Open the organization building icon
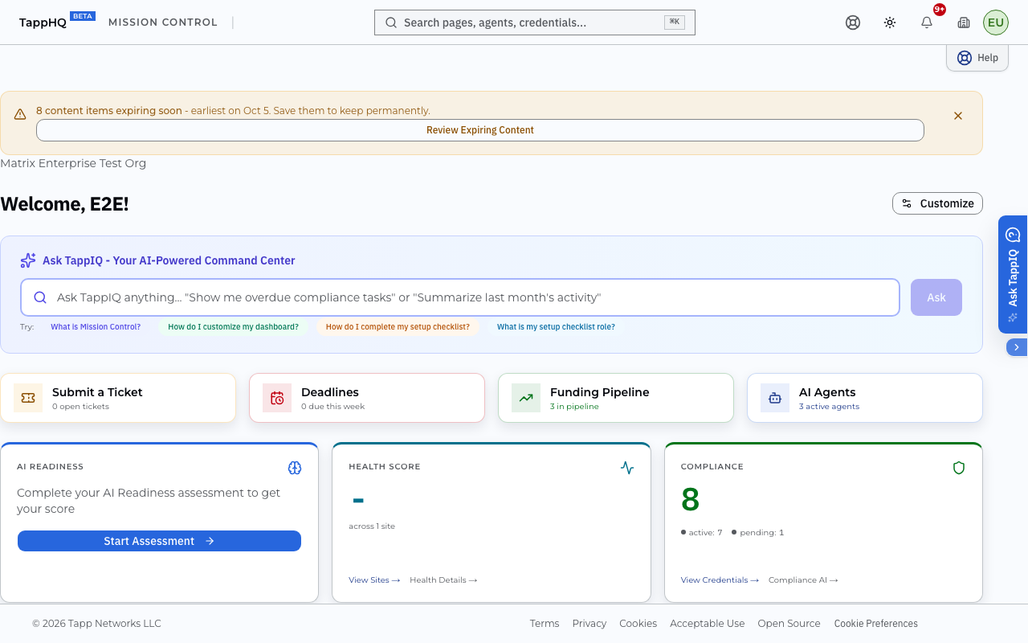This screenshot has width=1028, height=643. click(964, 23)
